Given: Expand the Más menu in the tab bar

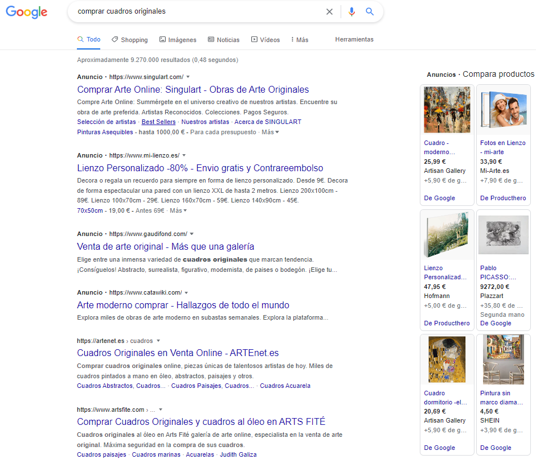Looking at the screenshot, I should click(300, 40).
